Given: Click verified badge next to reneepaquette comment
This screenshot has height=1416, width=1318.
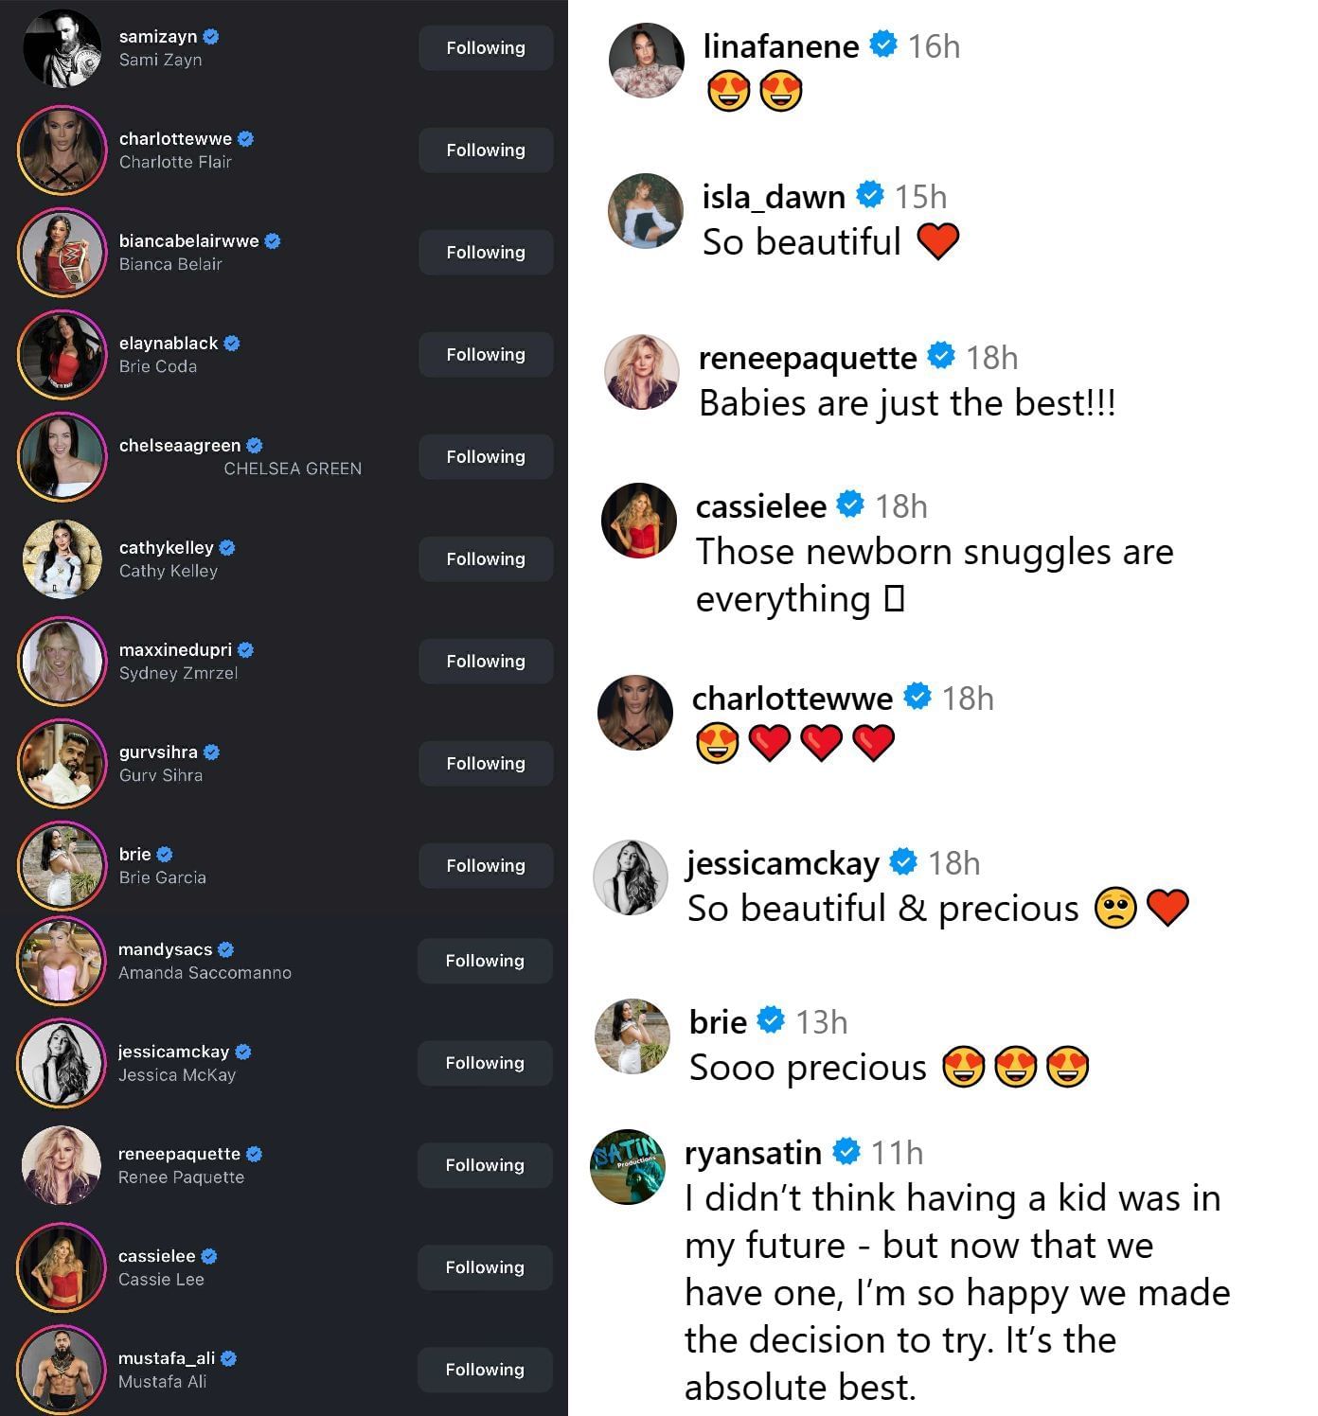Looking at the screenshot, I should pos(941,356).
